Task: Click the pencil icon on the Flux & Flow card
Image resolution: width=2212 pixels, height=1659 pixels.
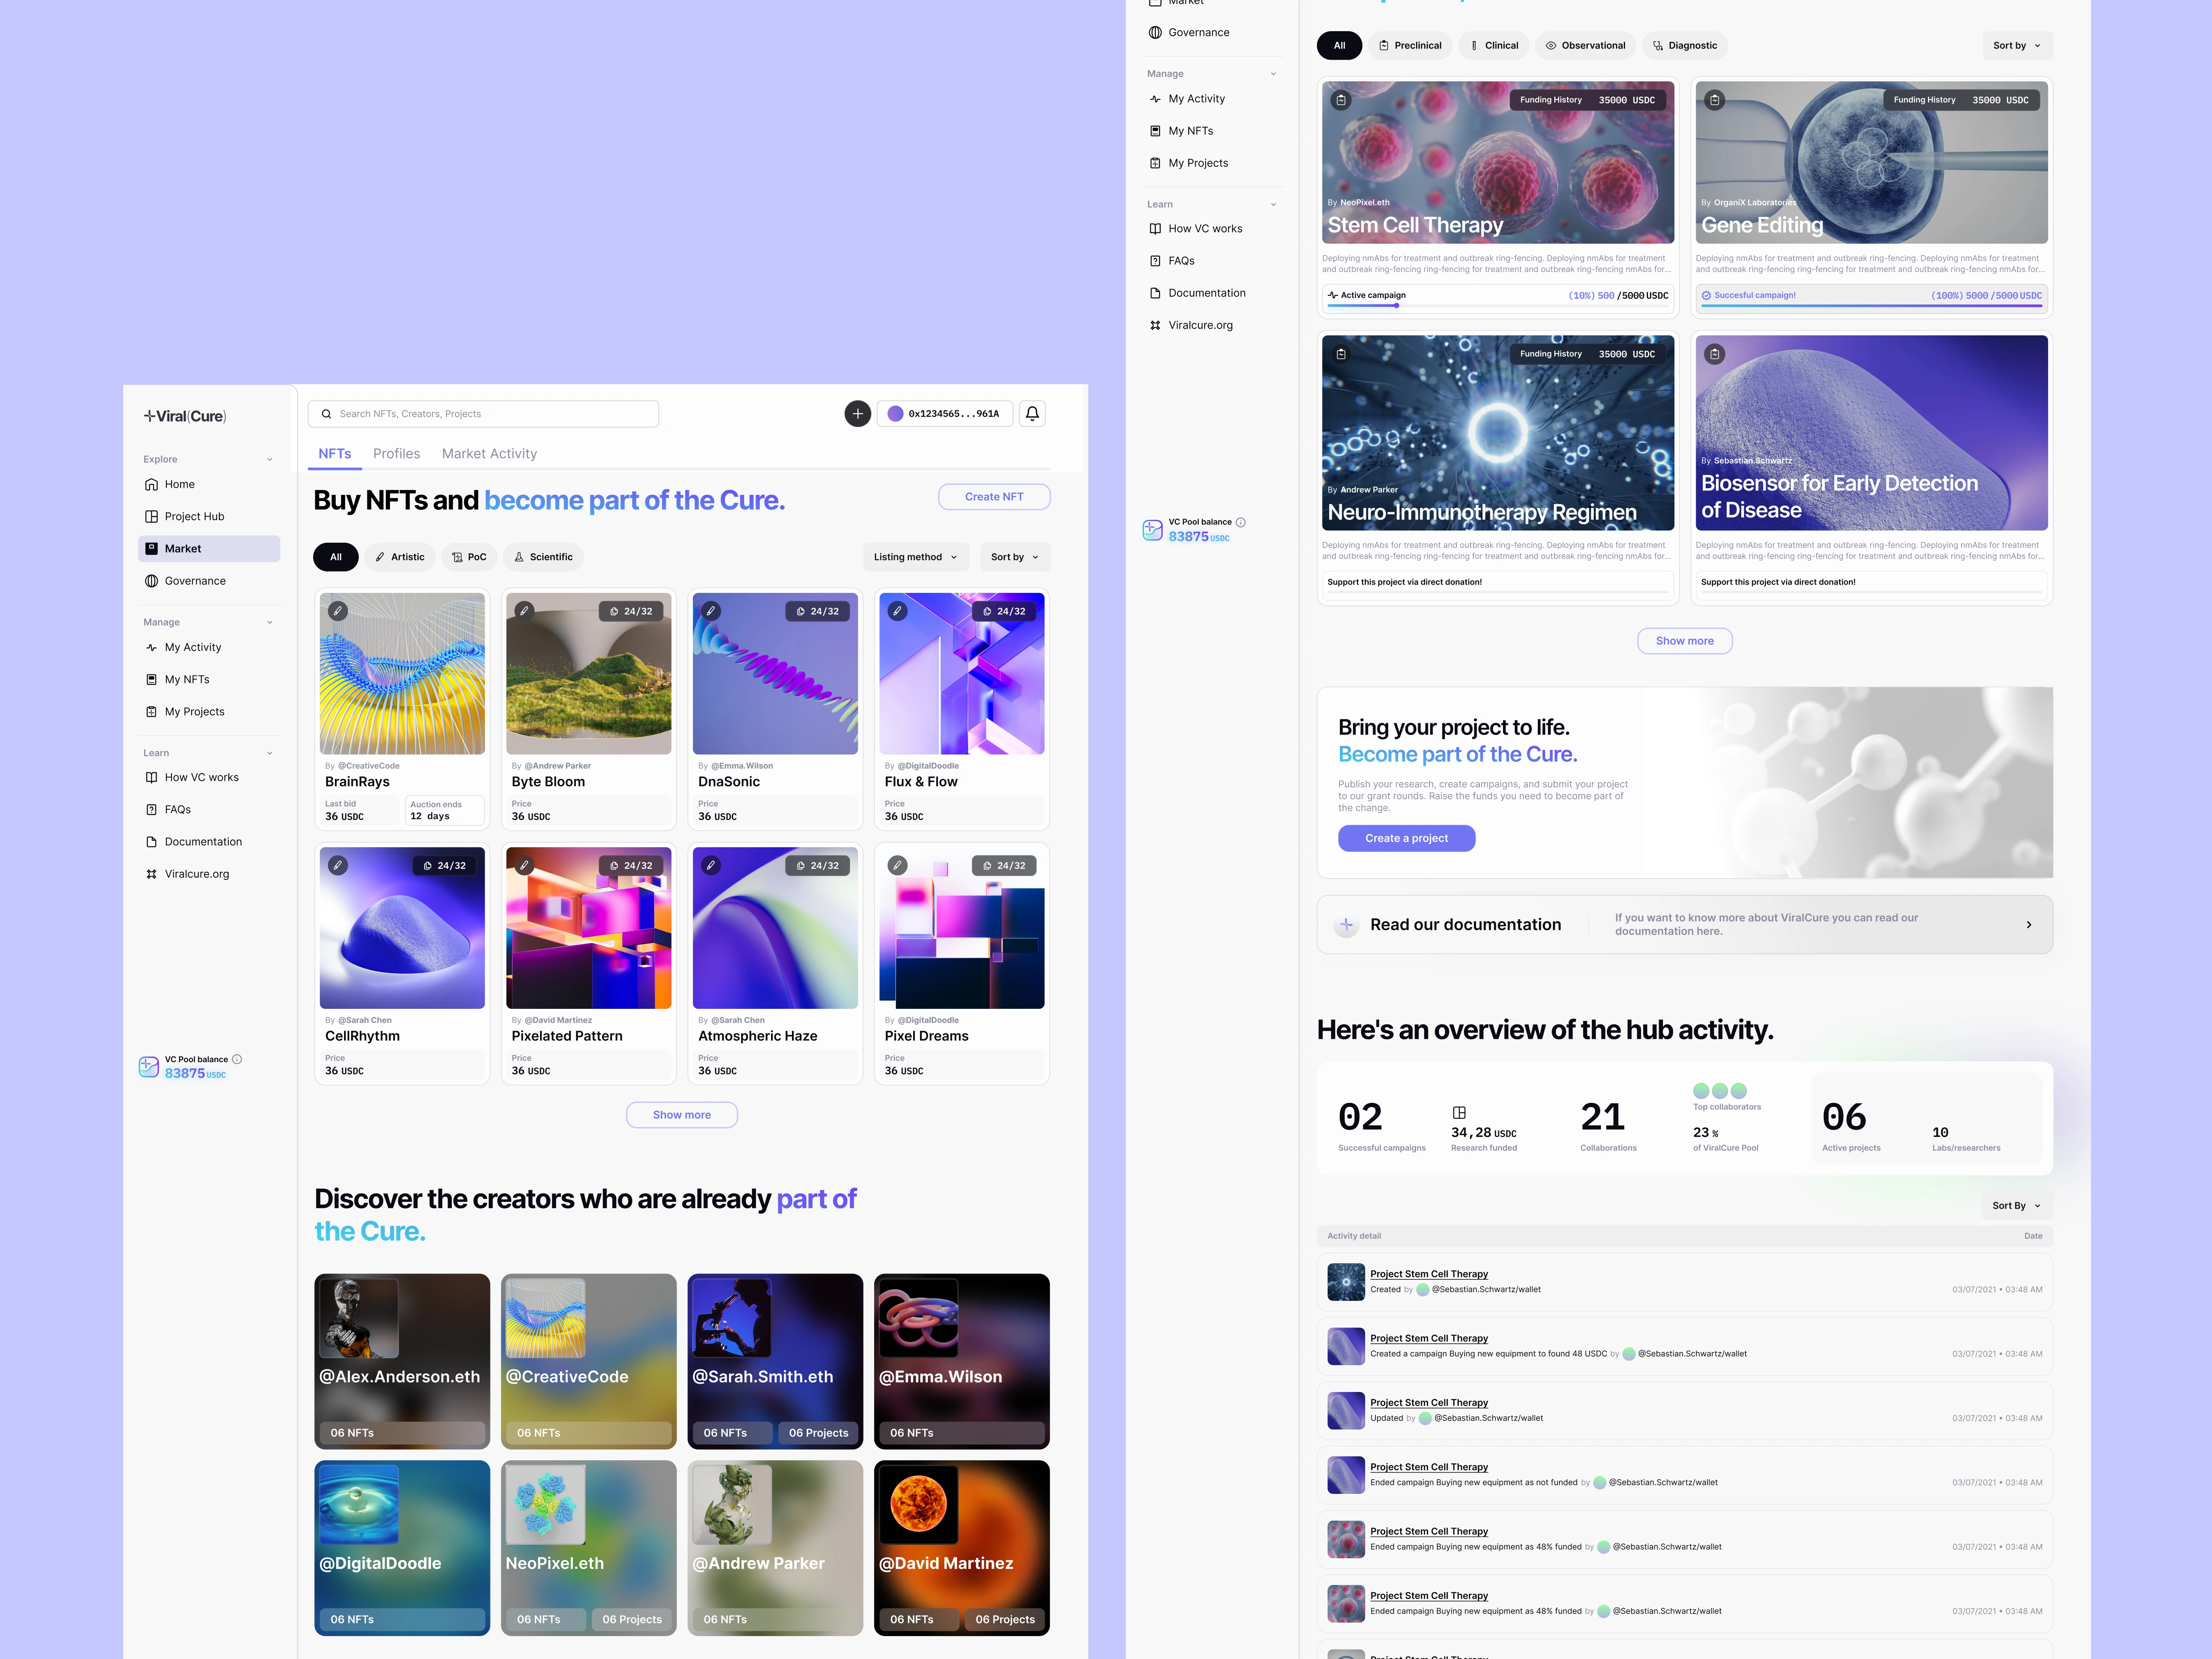Action: click(x=897, y=611)
